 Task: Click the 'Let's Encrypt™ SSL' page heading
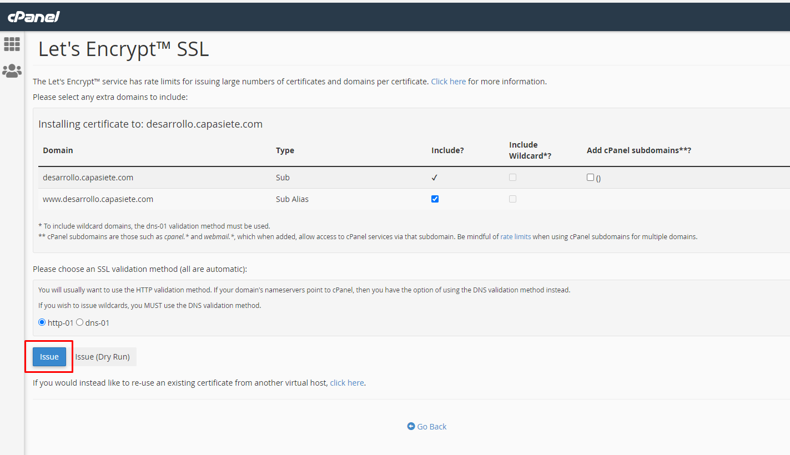(x=123, y=49)
